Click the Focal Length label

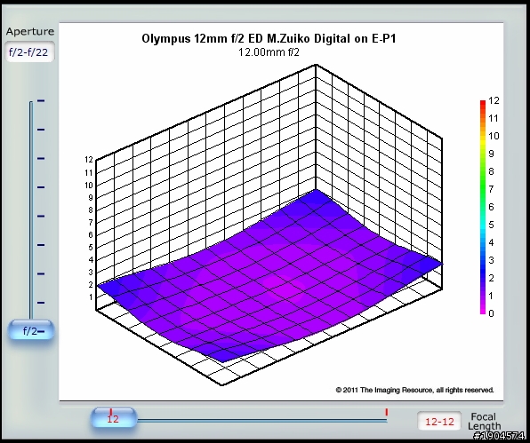pos(484,422)
